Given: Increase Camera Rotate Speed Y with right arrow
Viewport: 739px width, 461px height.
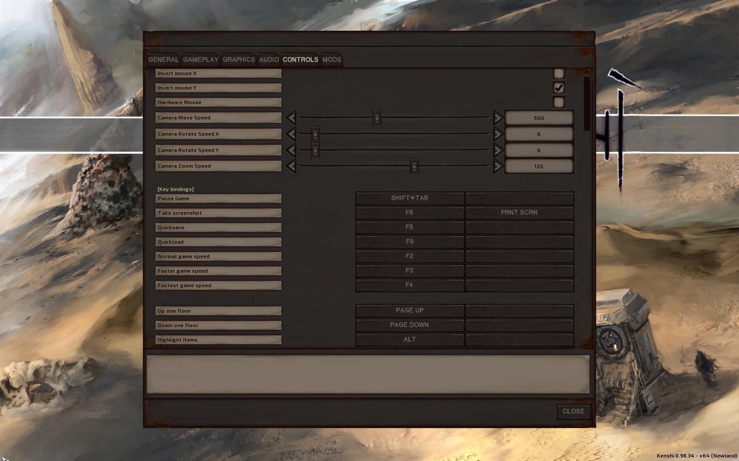Looking at the screenshot, I should (498, 150).
